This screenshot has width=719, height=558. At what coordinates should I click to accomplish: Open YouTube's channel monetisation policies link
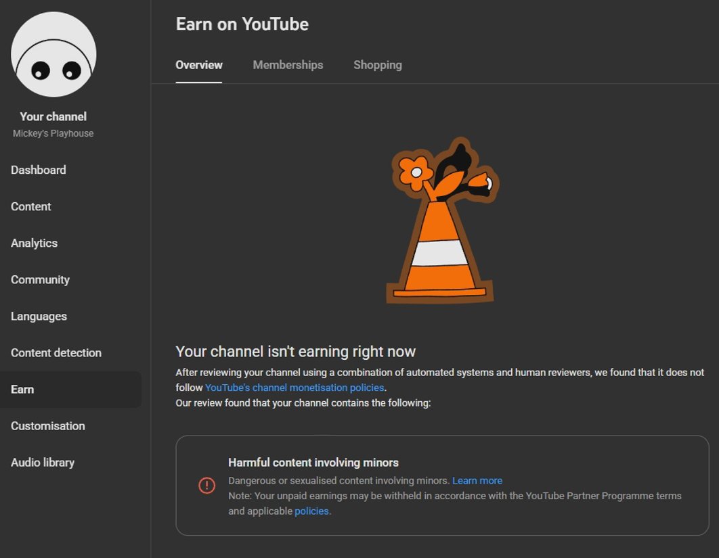click(x=295, y=388)
